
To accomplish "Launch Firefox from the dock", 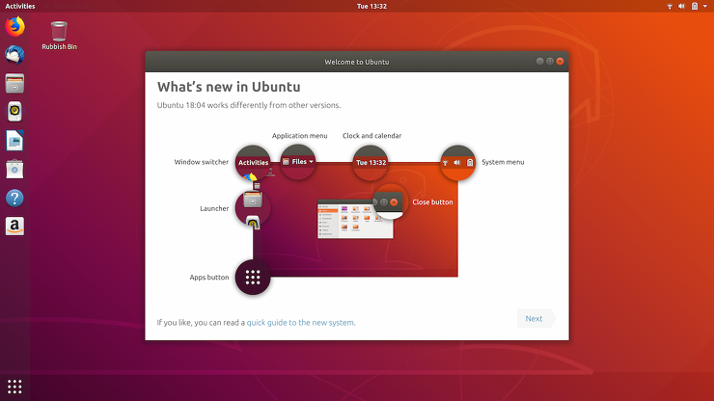I will pos(14,26).
